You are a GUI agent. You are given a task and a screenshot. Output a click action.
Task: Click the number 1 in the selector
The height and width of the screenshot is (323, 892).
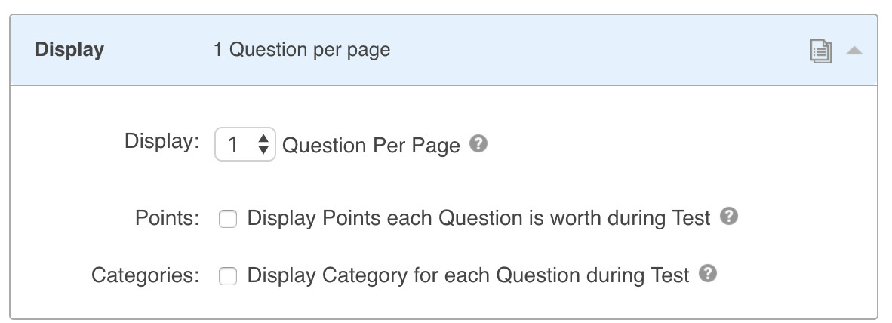coord(233,145)
